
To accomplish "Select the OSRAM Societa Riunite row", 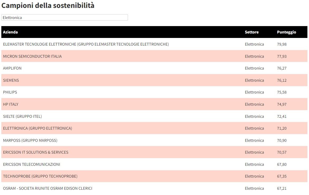I will pos(47,188).
